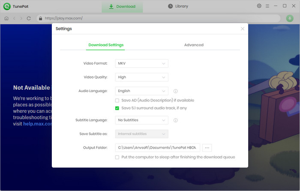The width and height of the screenshot is (300, 191).
Task: Reload the page with refresh icon
Action: [29, 18]
